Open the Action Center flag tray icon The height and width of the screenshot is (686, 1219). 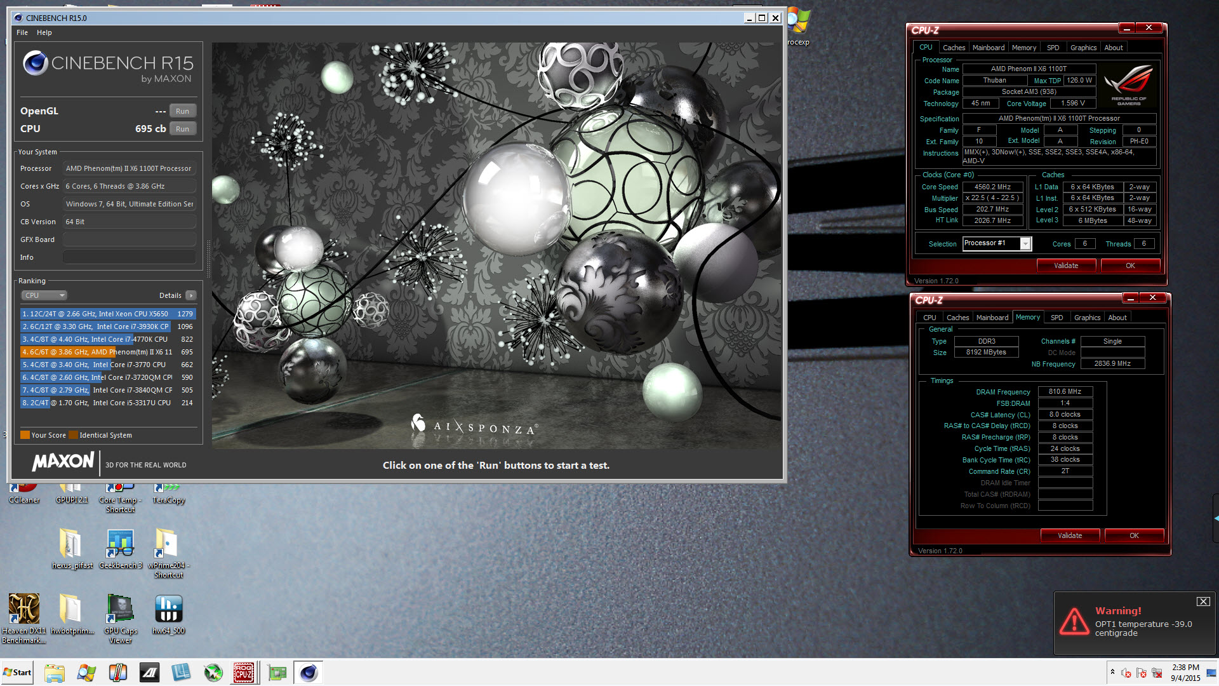click(x=1141, y=673)
